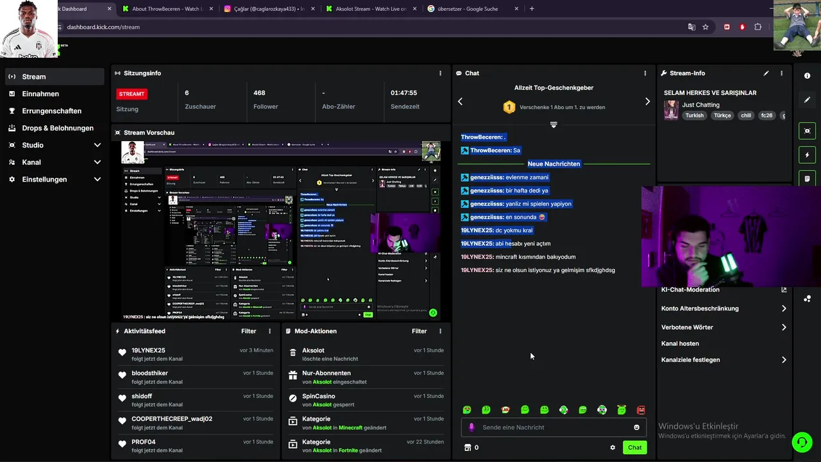821x462 pixels.
Task: Insert the first green emote in chat row
Action: tap(467, 410)
